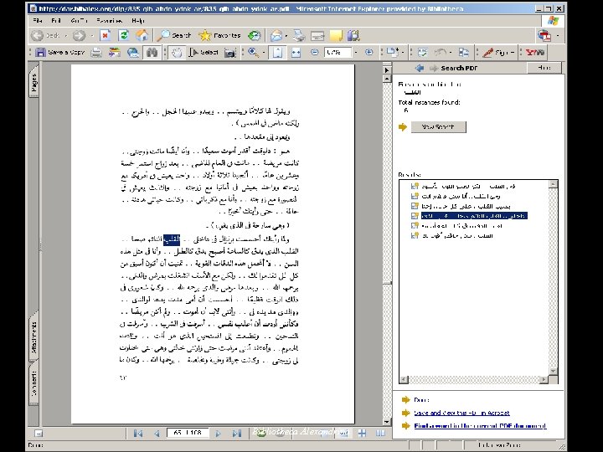Open the Help menu
The width and height of the screenshot is (603, 452).
click(137, 19)
